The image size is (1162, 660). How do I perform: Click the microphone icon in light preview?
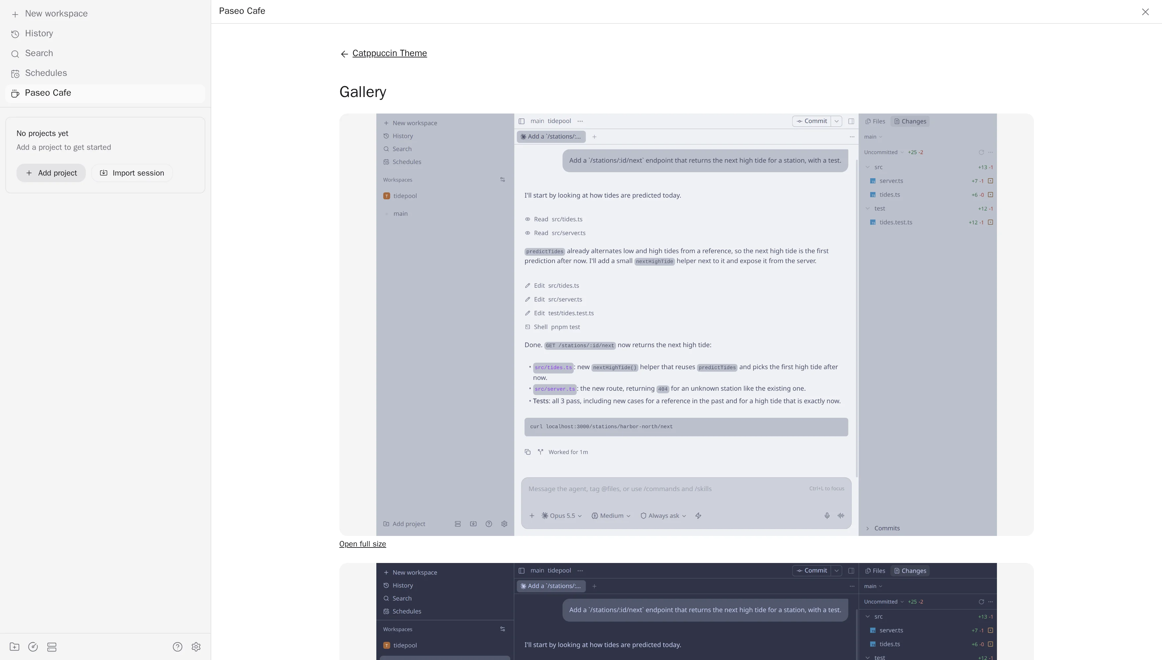click(x=827, y=516)
